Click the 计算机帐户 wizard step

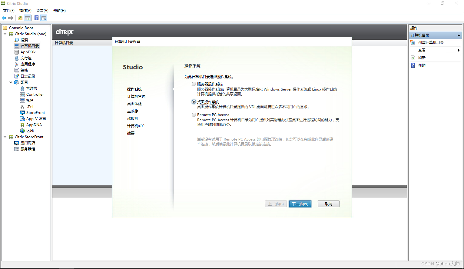[x=136, y=126]
